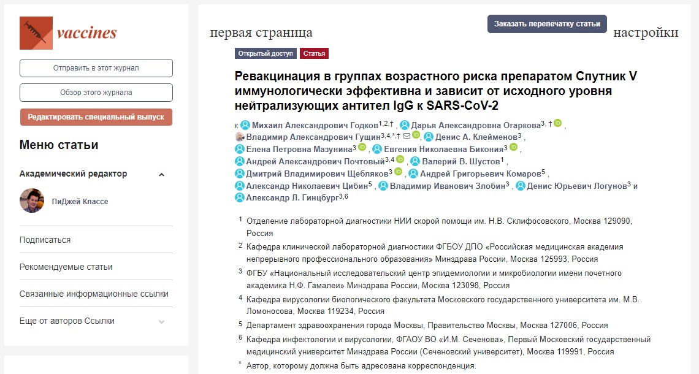Open author name Дарья Александровна Огаркова

(476, 126)
